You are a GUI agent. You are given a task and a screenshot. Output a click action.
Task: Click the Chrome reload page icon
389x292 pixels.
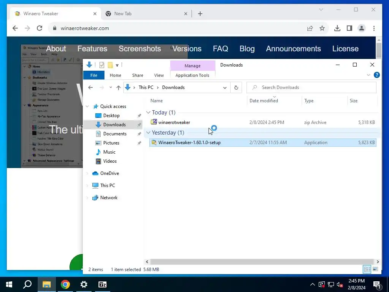[x=40, y=28]
